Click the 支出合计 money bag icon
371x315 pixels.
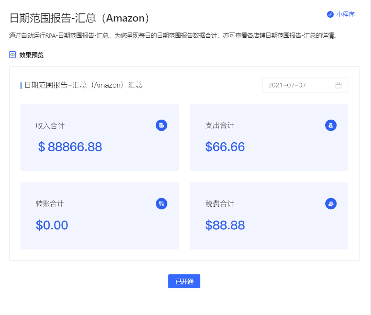[x=331, y=125]
